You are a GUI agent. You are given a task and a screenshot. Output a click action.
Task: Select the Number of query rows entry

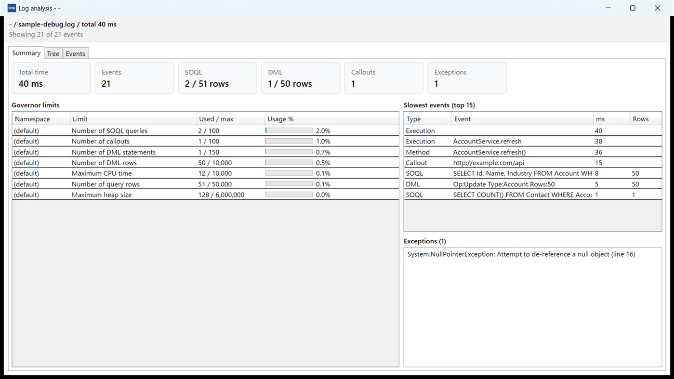pyautogui.click(x=206, y=184)
